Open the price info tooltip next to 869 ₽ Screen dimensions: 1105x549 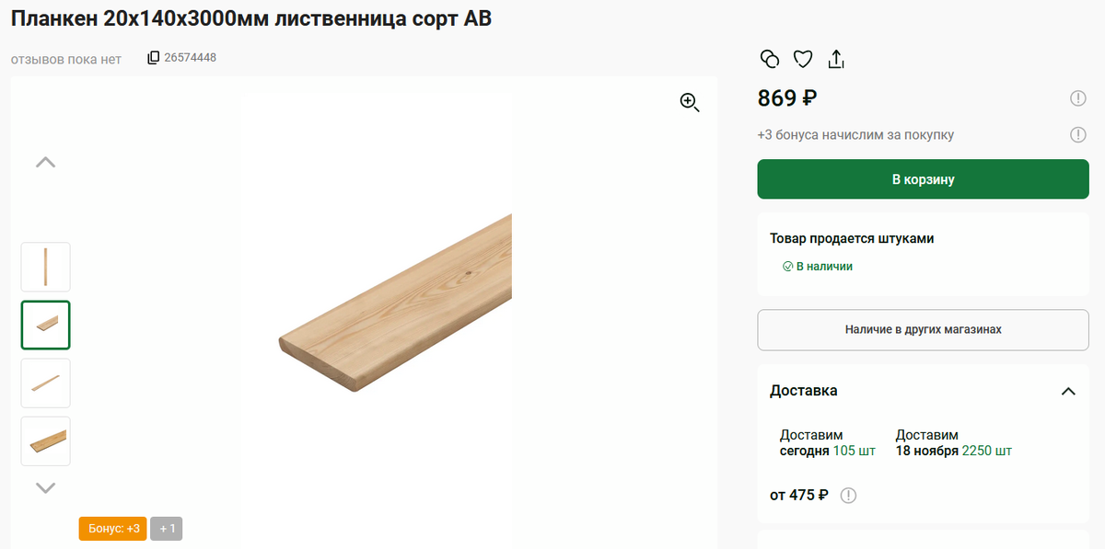click(1078, 97)
